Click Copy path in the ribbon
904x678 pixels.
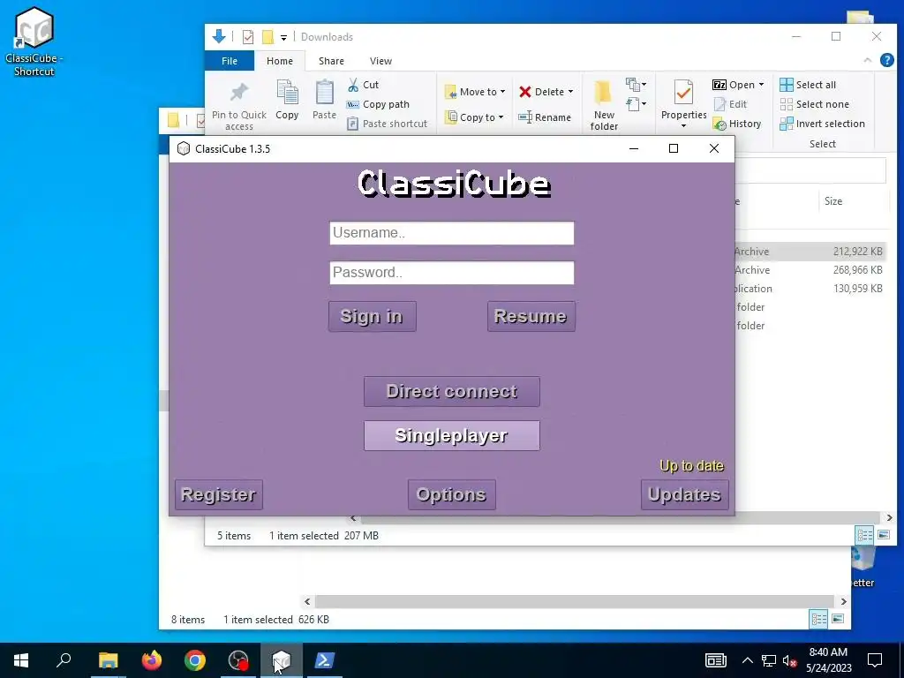(378, 104)
